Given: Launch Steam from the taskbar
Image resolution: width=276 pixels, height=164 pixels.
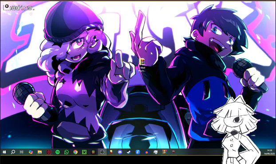Looking at the screenshot, I should pyautogui.click(x=129, y=152).
